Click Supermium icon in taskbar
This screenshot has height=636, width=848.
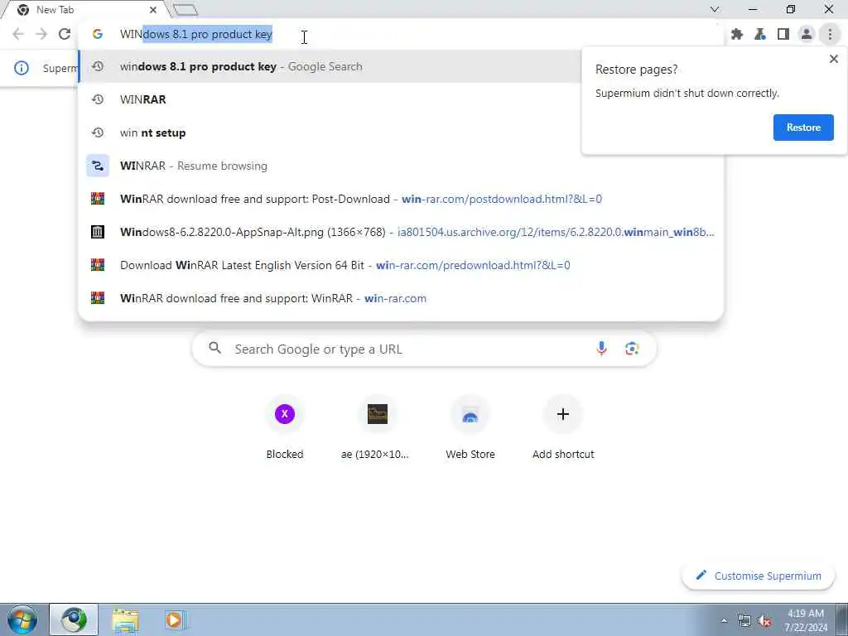74,619
